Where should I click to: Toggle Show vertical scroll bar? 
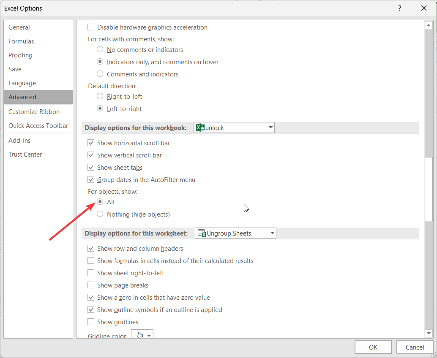[91, 155]
